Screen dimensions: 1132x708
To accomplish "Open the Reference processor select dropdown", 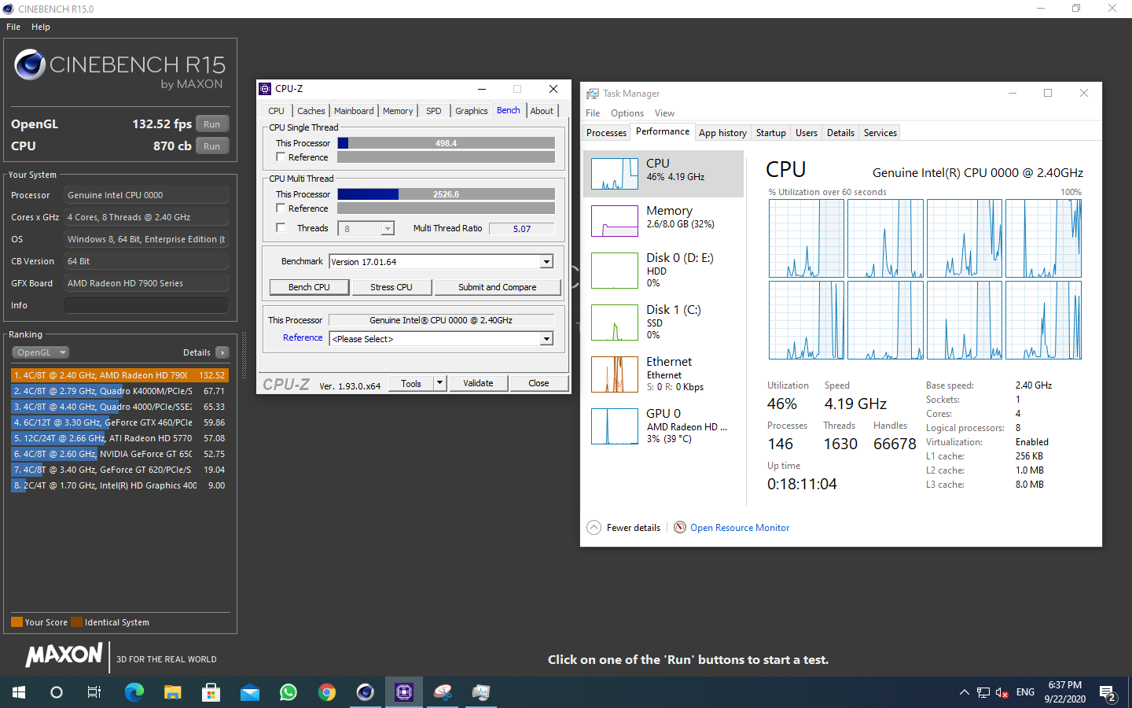I will [546, 339].
